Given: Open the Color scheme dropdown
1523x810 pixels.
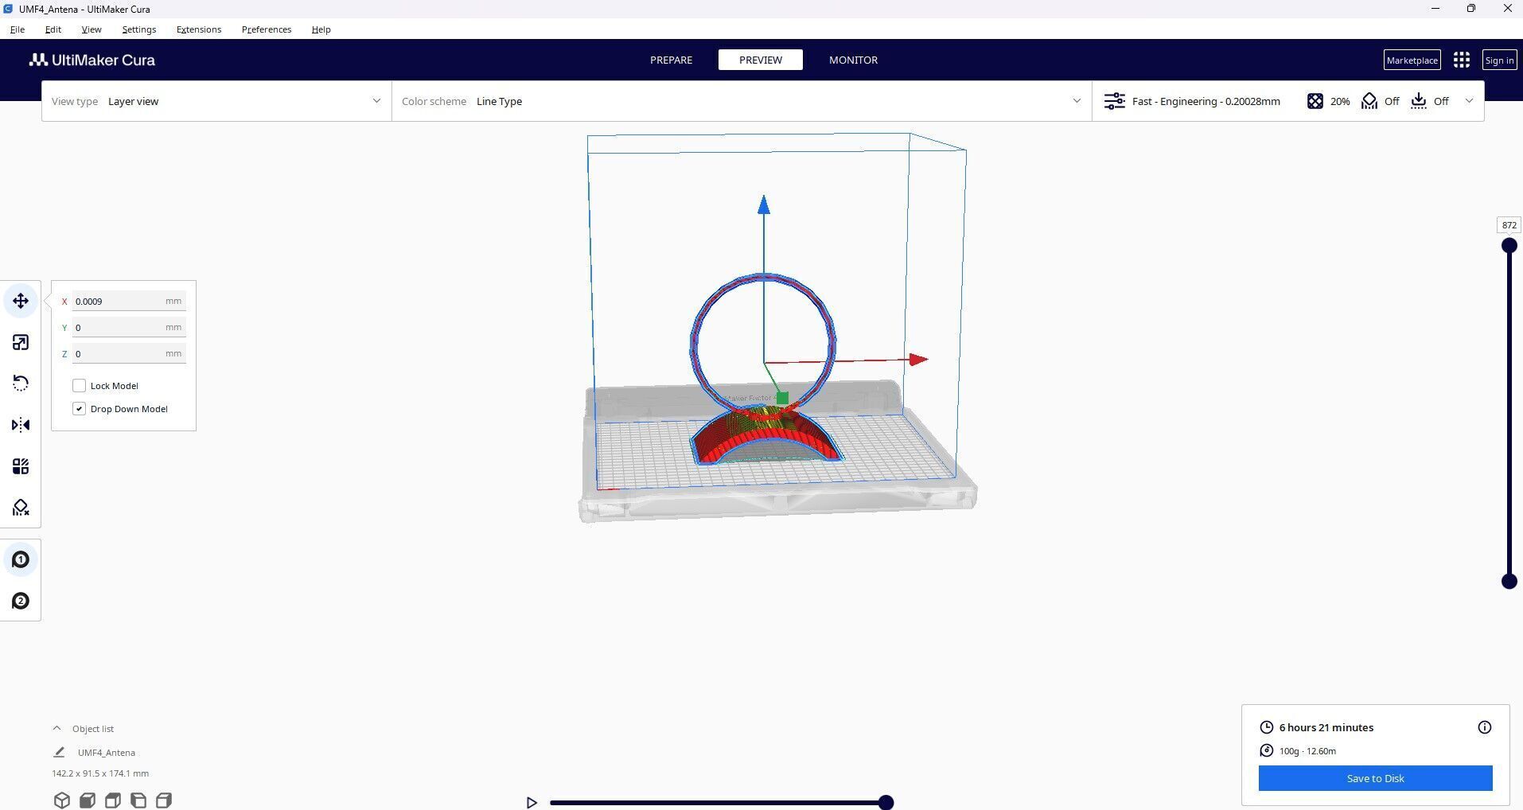Looking at the screenshot, I should point(742,101).
